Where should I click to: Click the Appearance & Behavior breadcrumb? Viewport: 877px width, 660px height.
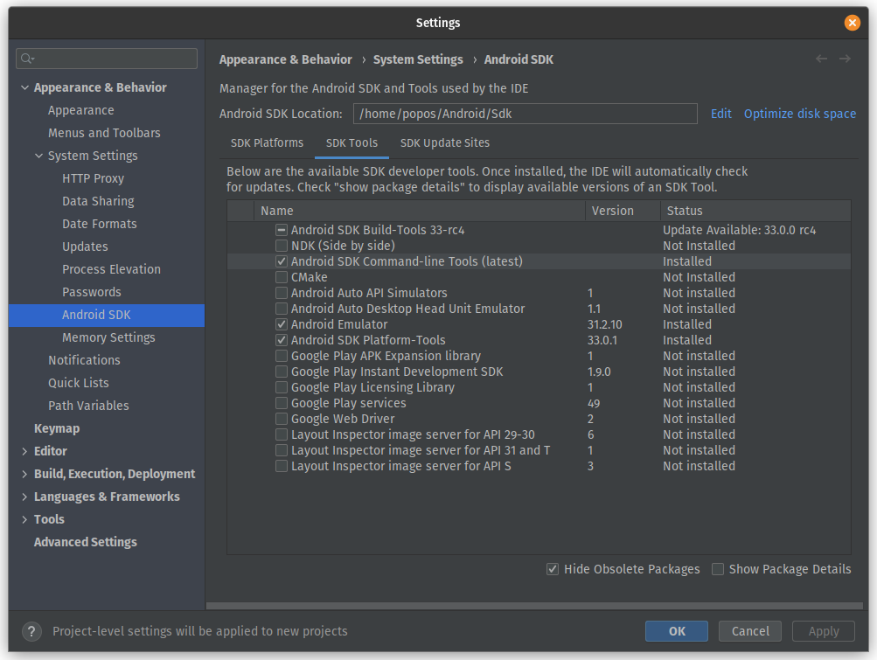286,59
